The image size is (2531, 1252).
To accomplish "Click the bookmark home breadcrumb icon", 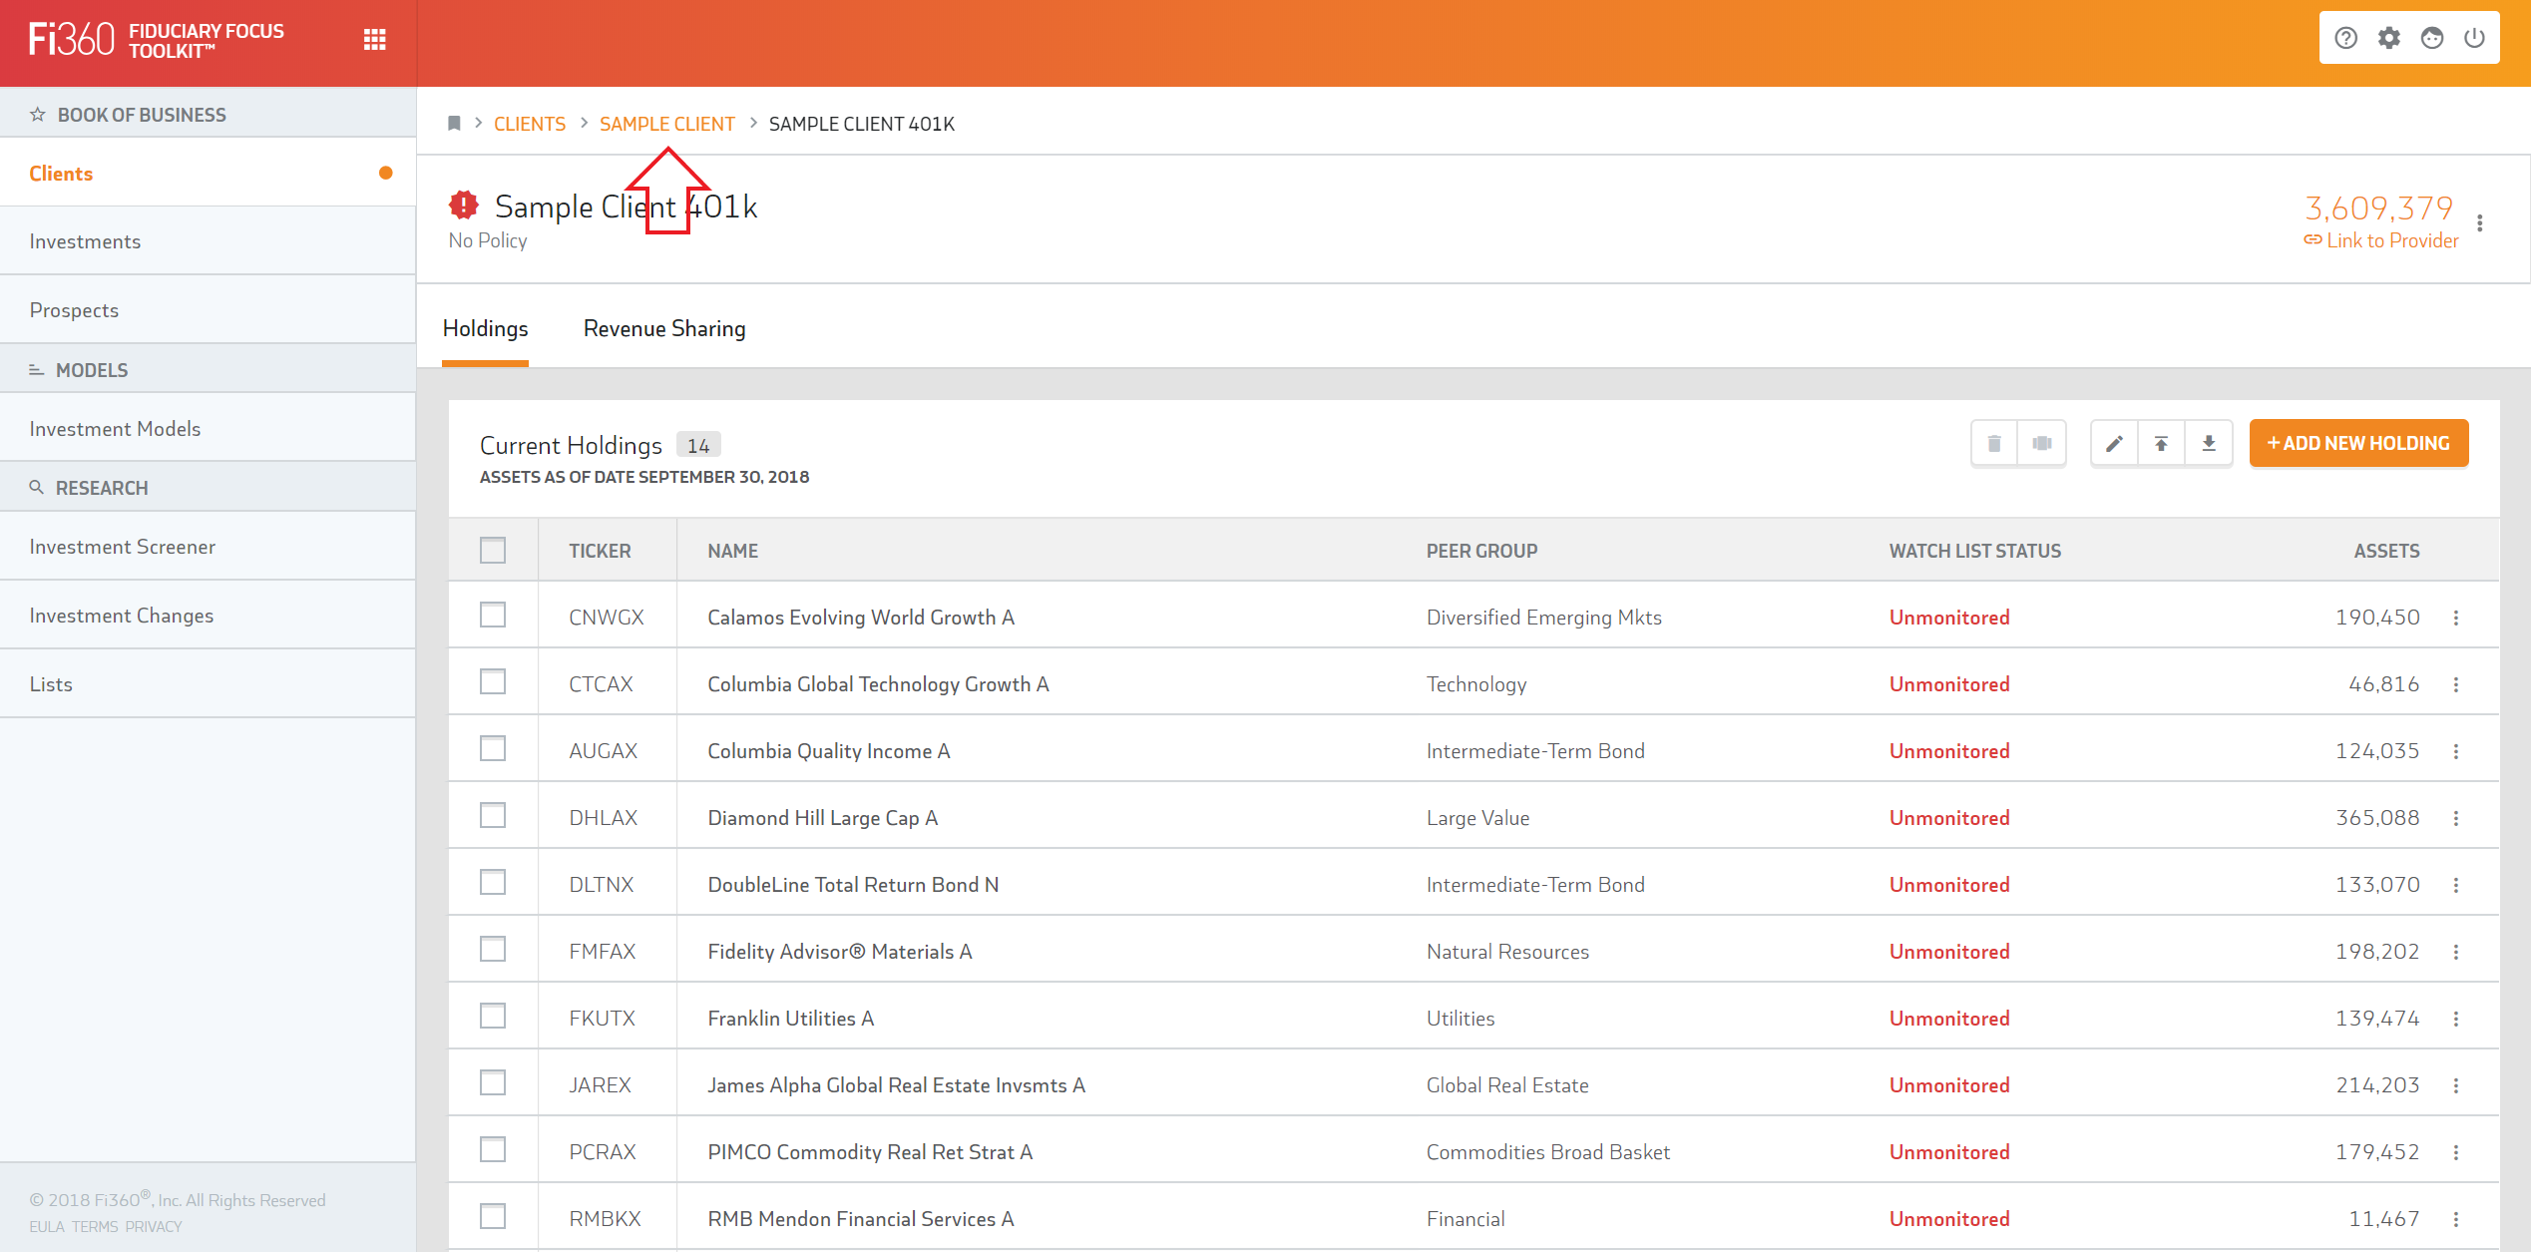I will pyautogui.click(x=454, y=123).
